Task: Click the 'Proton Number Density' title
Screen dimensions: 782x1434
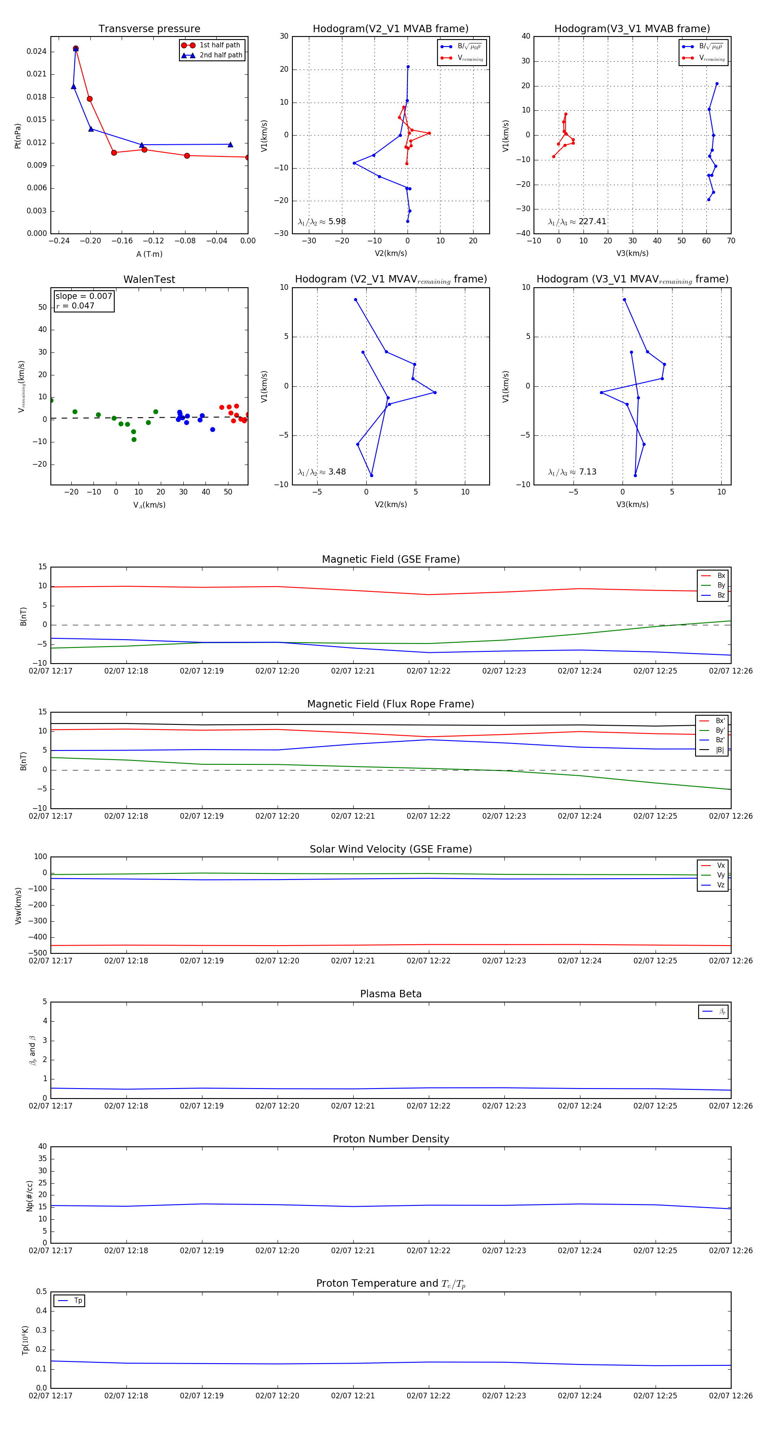Action: tap(391, 1139)
